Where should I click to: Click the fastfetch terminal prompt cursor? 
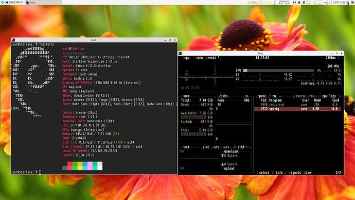(x=40, y=172)
